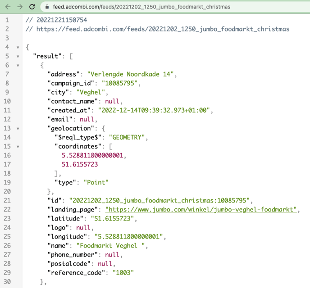The width and height of the screenshot is (310, 288).
Task: Click the "GEOMETRY" value
Action: pos(127,137)
